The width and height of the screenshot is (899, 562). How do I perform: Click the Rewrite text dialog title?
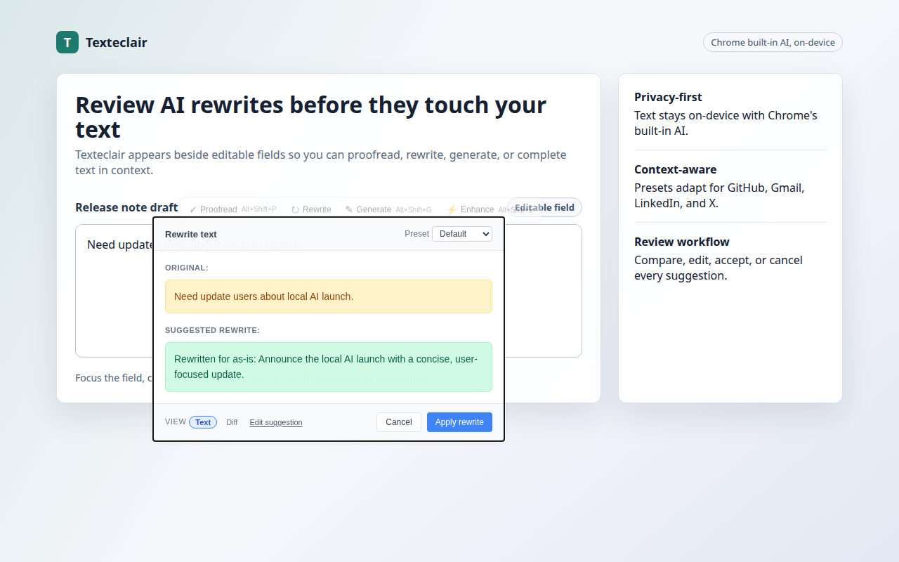[191, 234]
